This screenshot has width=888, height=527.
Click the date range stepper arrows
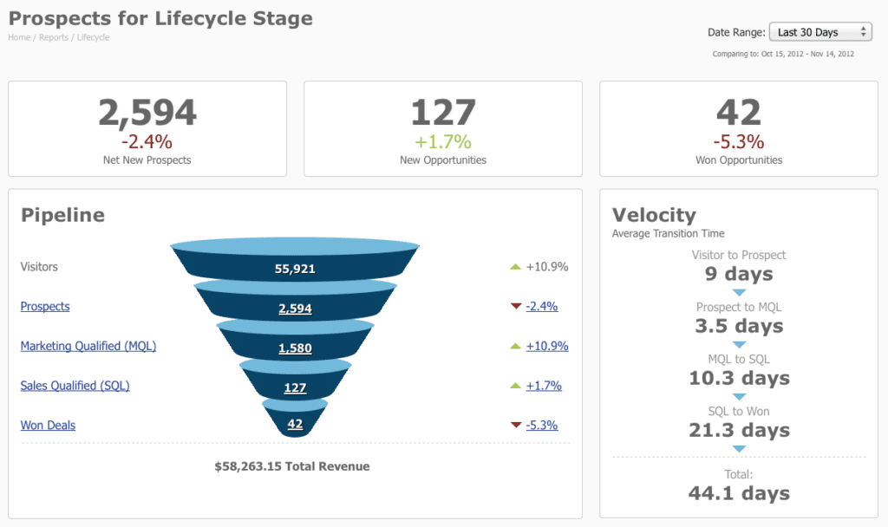[x=865, y=31]
